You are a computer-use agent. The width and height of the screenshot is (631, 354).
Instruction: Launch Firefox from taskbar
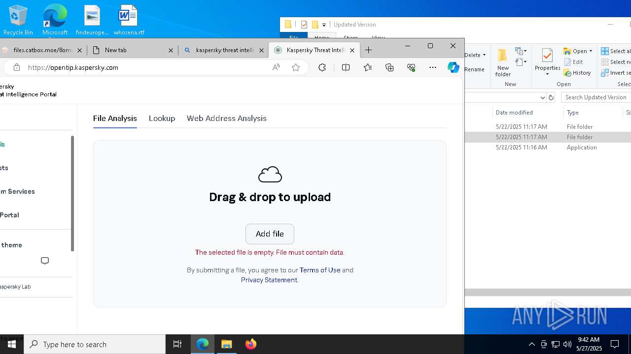251,344
